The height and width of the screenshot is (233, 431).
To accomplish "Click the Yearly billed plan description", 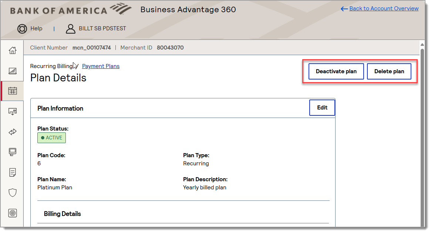I will [205, 188].
